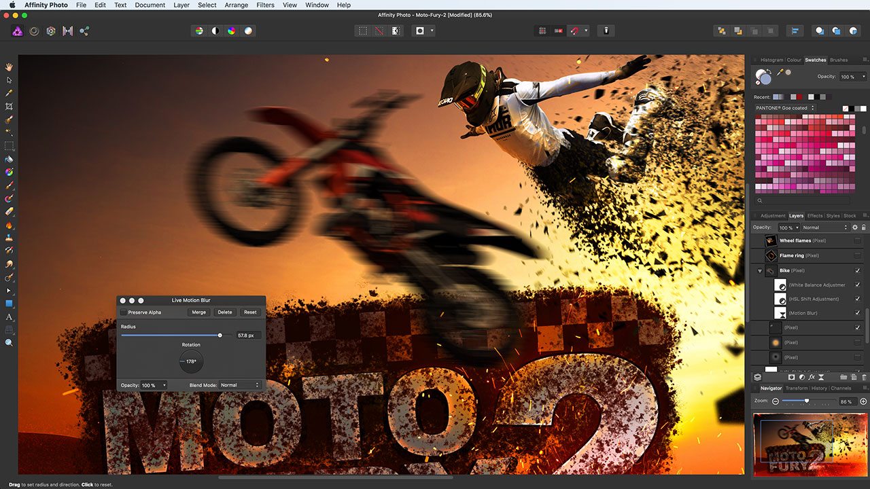The width and height of the screenshot is (870, 489).
Task: Open the Filters menu
Action: (265, 5)
